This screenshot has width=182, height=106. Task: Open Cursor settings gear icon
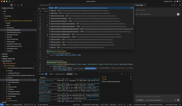click(180, 1)
